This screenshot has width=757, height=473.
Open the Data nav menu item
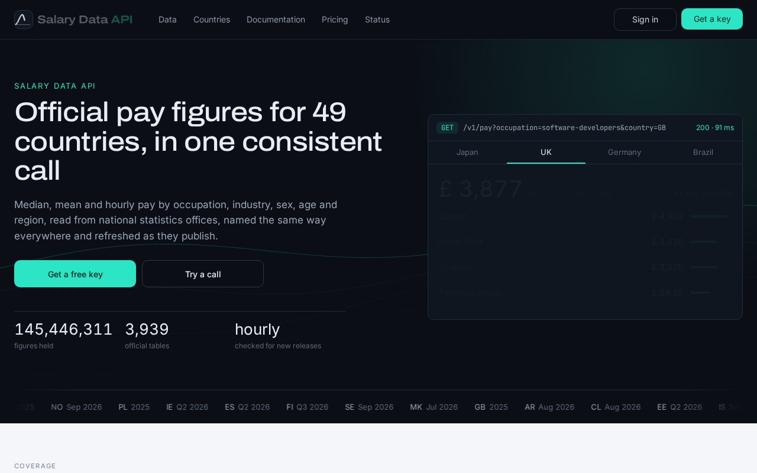pyautogui.click(x=167, y=20)
